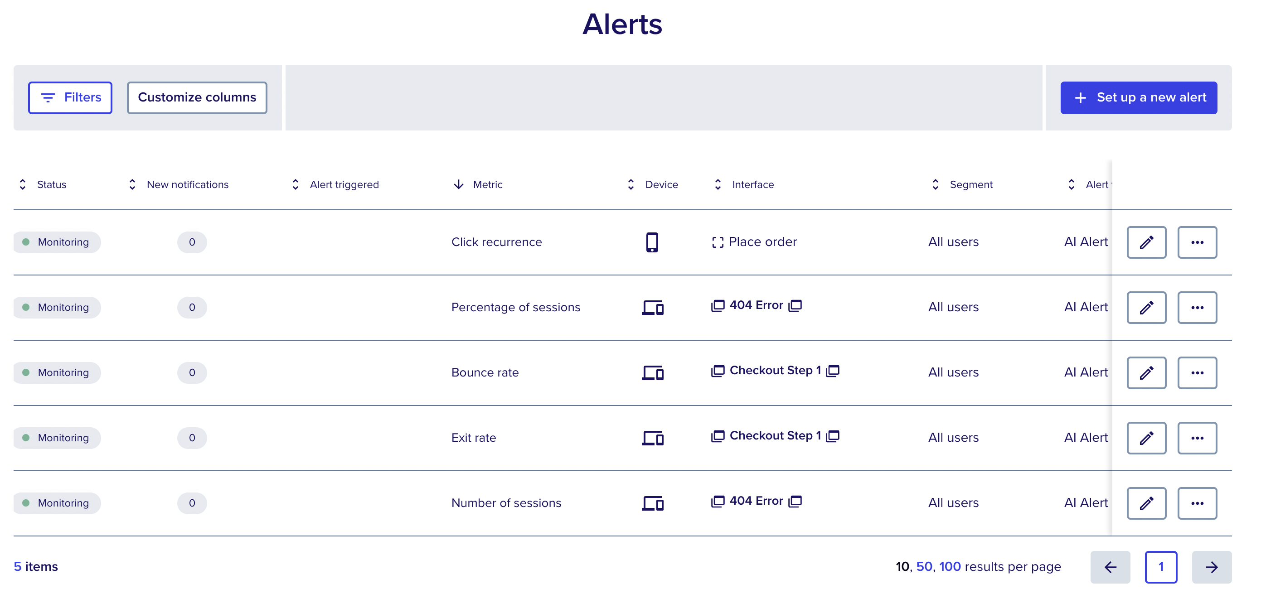The image size is (1261, 589).
Task: Click the mobile device icon on Click recurrence row
Action: [652, 241]
